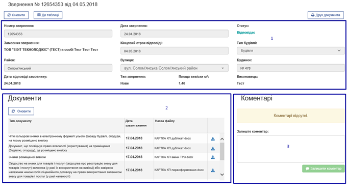
Task: Click file name КАРТКА КП зміни ТРЗ.docx
Action: coord(173,157)
